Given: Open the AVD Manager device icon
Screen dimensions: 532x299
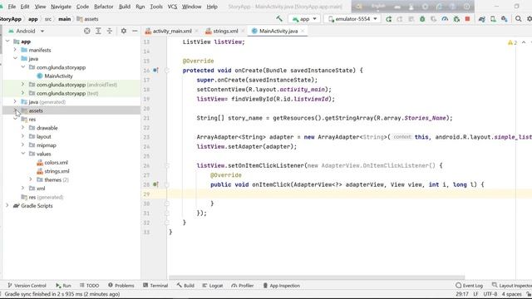Looking at the screenshot, I should [x=493, y=19].
